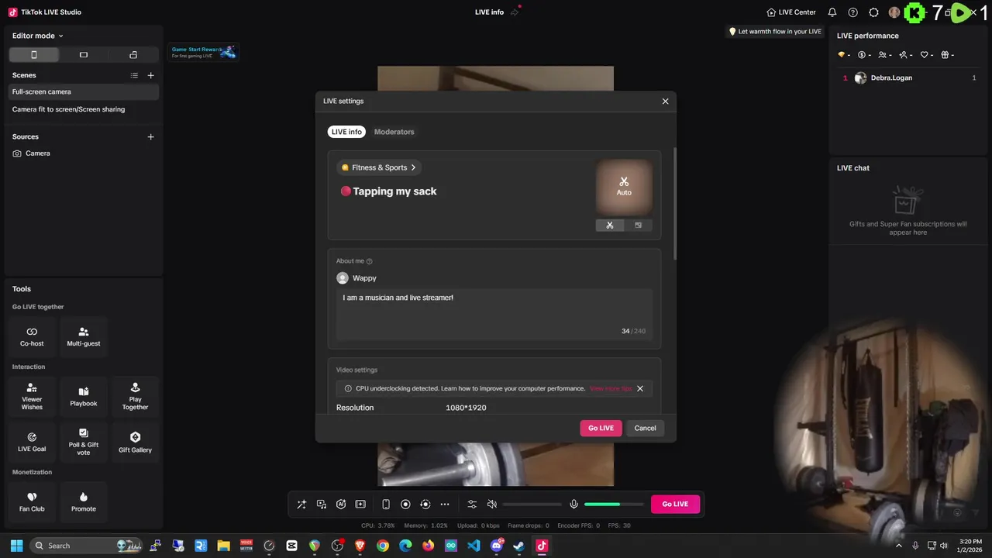The height and width of the screenshot is (558, 992).
Task: Add a new source
Action: tap(151, 136)
